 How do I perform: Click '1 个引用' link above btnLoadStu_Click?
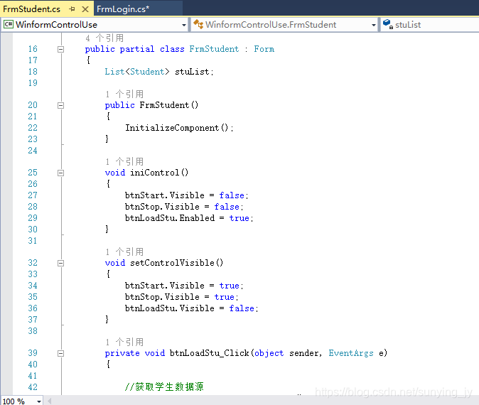pyautogui.click(x=124, y=342)
